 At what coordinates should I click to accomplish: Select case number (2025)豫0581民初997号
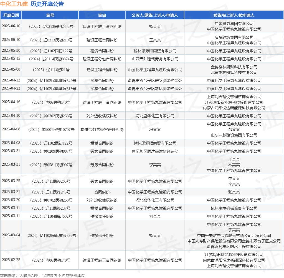coord(51,165)
